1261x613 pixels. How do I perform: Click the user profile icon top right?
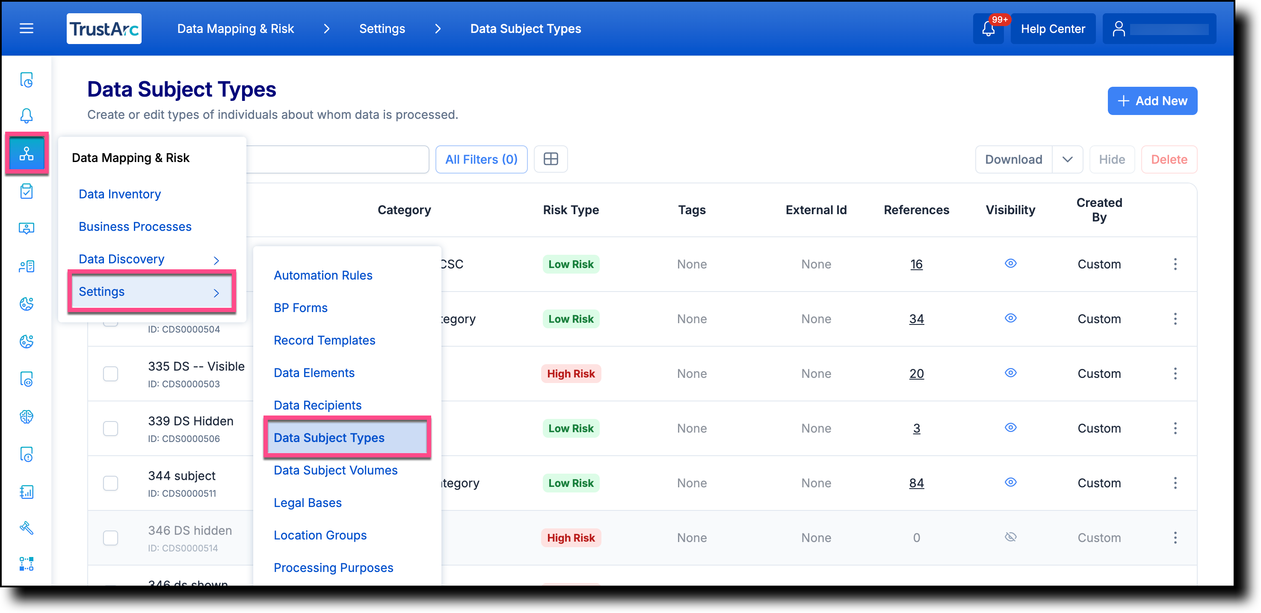[x=1119, y=28]
